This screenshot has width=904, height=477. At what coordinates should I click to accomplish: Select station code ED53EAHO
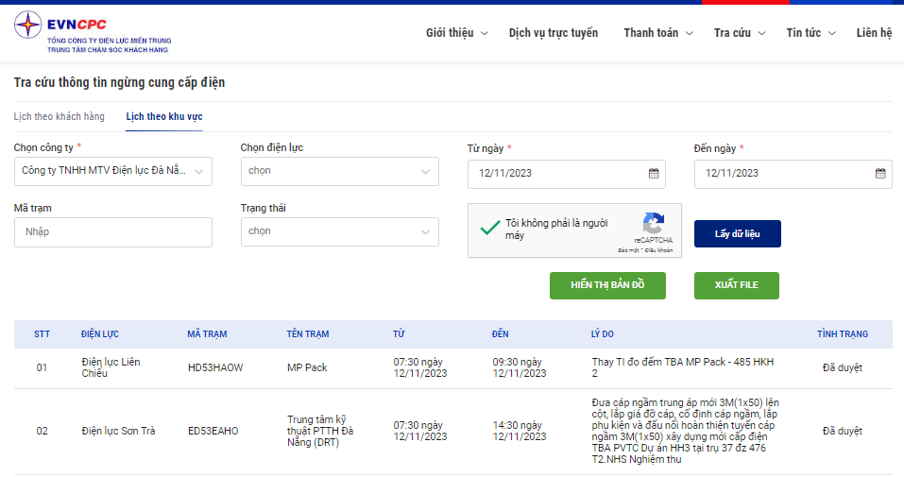(213, 431)
